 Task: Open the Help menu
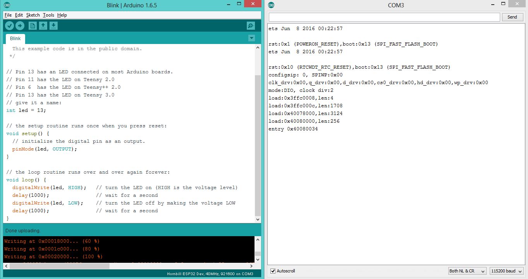click(62, 15)
